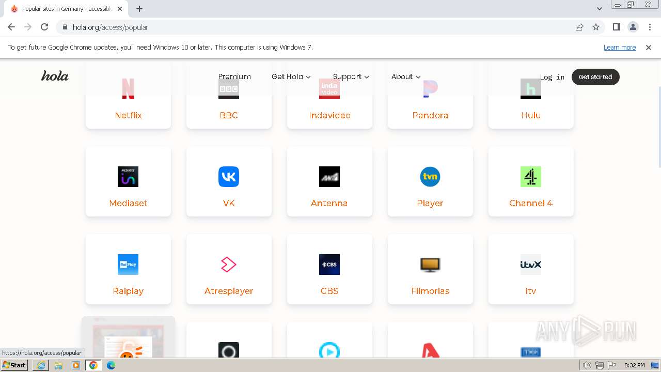This screenshot has width=661, height=372.
Task: Click the Filmorias text link
Action: (x=430, y=291)
